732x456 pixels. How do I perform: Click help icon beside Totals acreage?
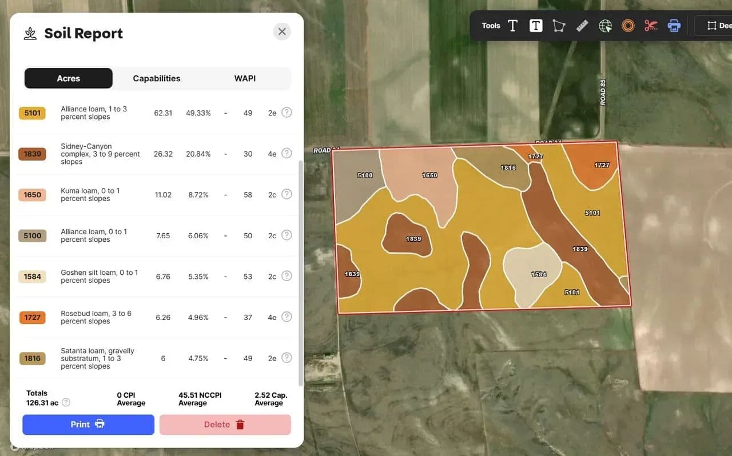pos(66,402)
